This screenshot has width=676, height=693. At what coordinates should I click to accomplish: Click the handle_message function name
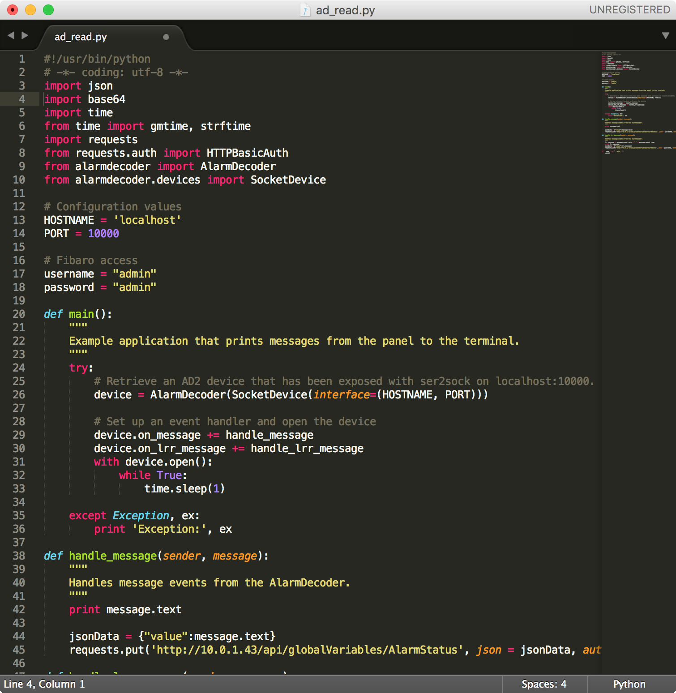(x=113, y=556)
